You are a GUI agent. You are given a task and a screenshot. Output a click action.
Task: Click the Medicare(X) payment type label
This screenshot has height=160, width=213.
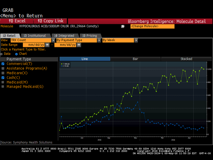click(17, 73)
